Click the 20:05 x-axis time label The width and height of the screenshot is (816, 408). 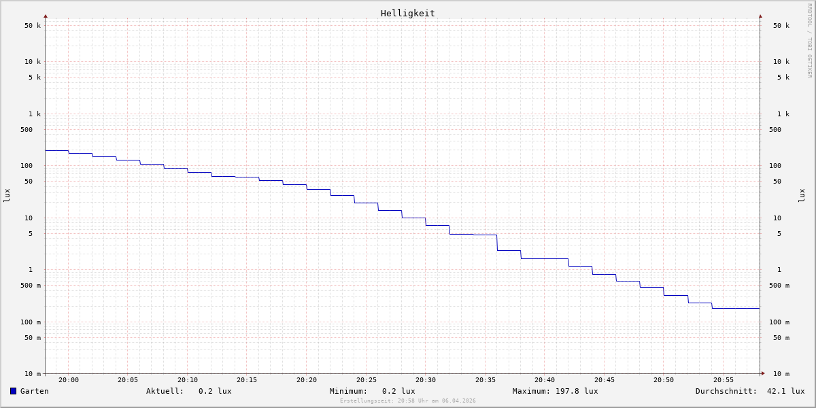(x=128, y=380)
